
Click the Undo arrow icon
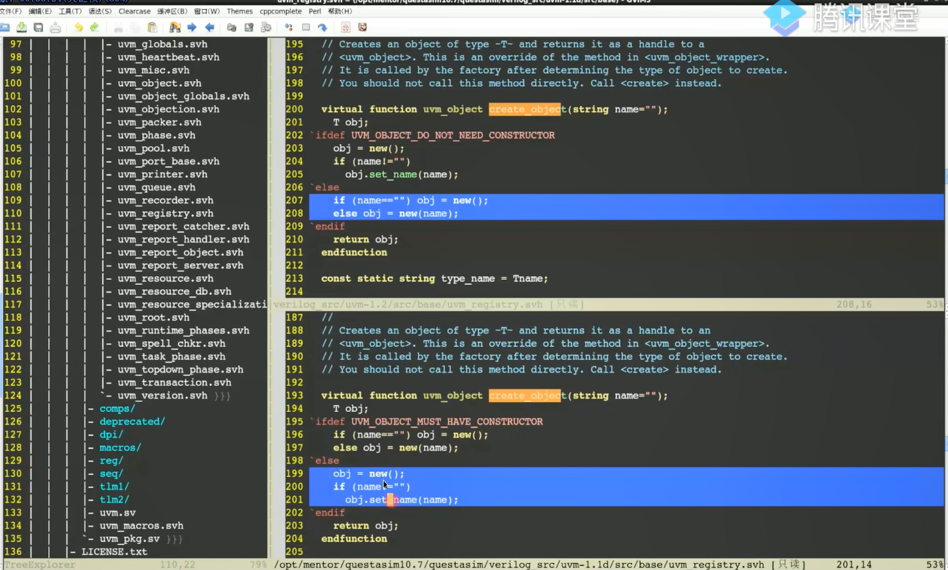[x=79, y=27]
